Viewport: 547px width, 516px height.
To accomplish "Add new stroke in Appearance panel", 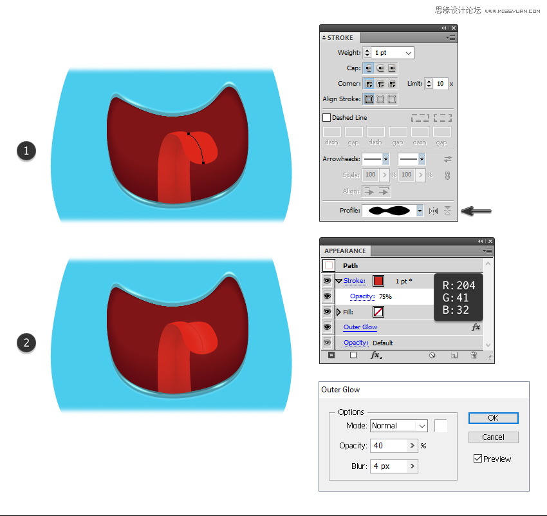I will (x=331, y=355).
